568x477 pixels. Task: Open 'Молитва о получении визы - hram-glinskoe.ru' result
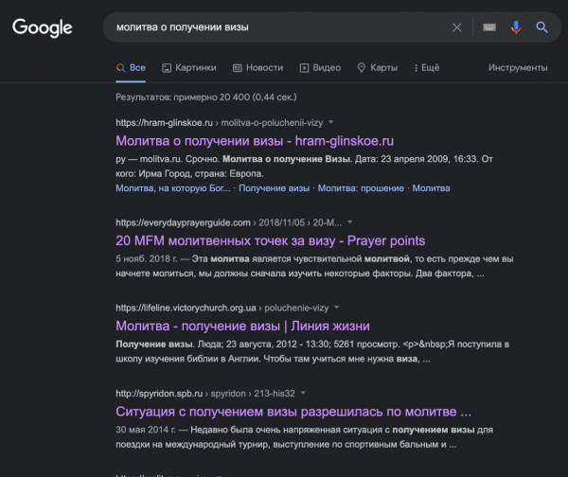click(x=255, y=141)
